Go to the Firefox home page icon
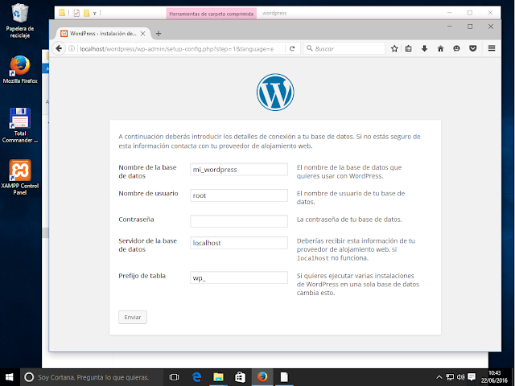Screen dimensions: 515x386 (x=440, y=48)
